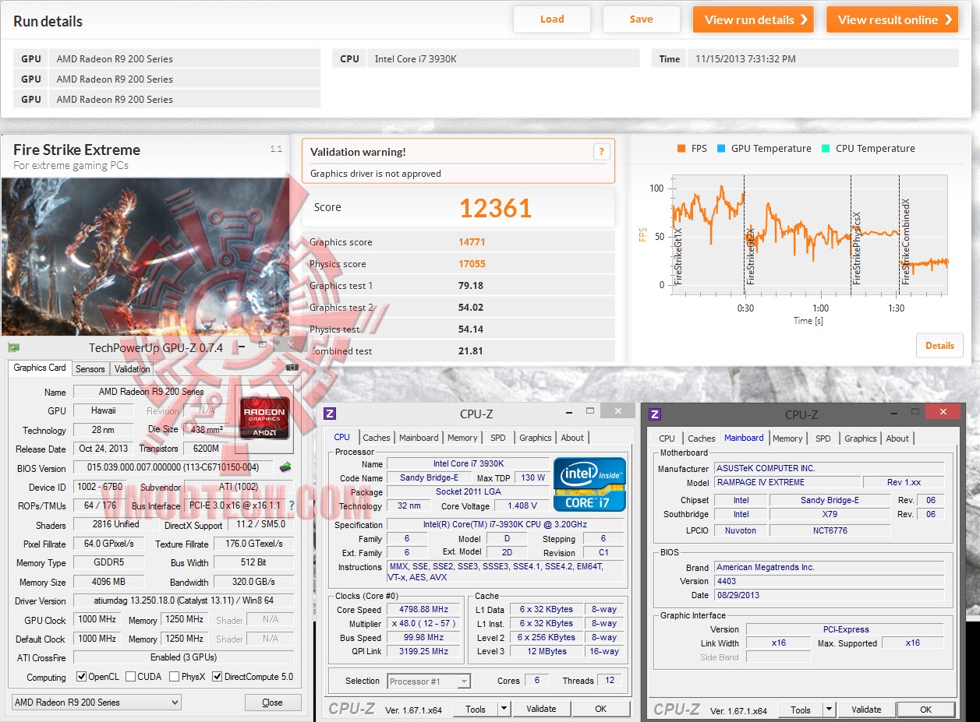The width and height of the screenshot is (980, 722).
Task: Open the Processor #1 selection dropdown
Action: (430, 681)
